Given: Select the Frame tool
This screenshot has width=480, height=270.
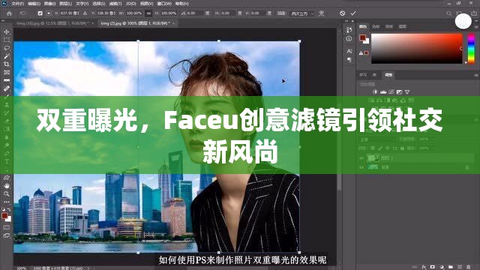Looking at the screenshot, I should click(7, 72).
